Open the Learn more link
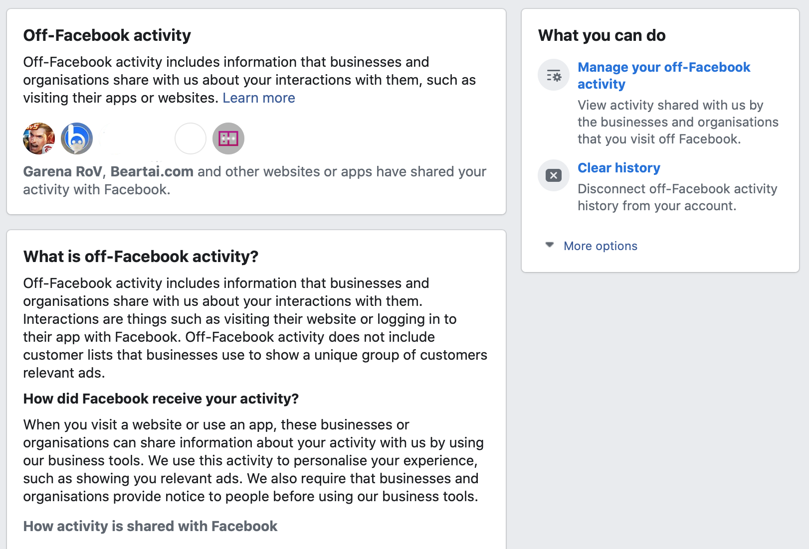The height and width of the screenshot is (549, 809). [259, 98]
